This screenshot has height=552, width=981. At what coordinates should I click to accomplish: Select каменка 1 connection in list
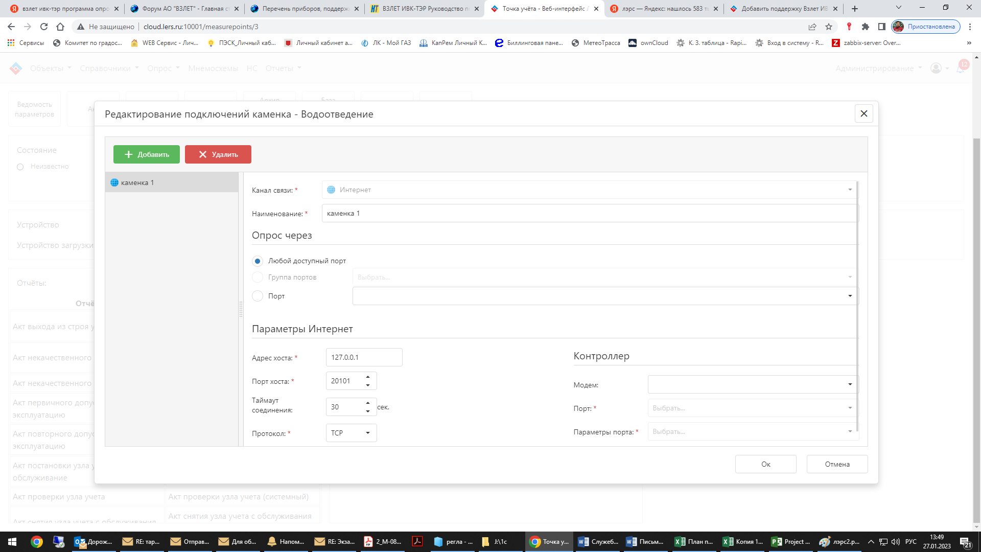click(172, 182)
